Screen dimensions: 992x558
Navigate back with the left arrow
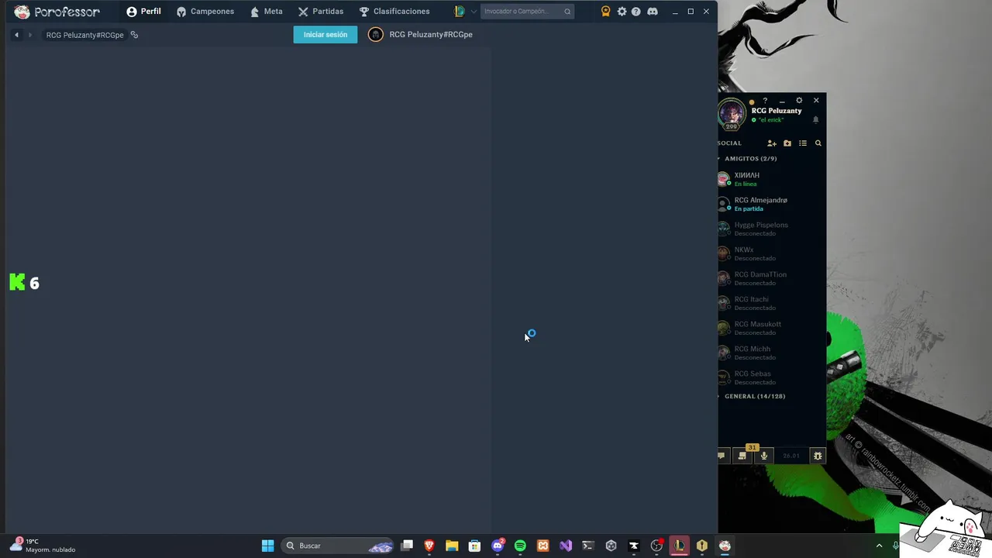click(16, 35)
